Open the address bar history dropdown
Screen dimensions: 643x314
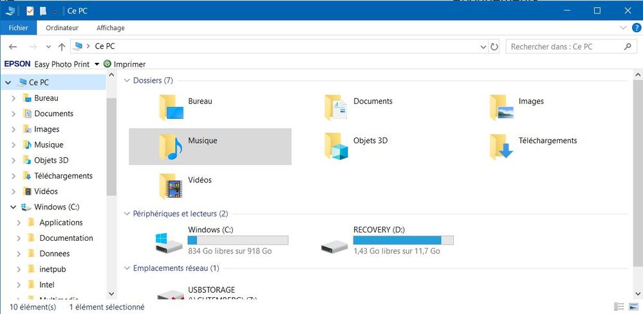coord(483,47)
